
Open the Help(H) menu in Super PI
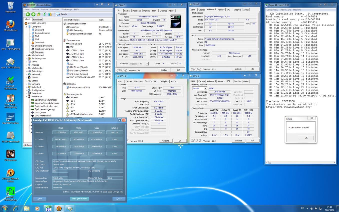(297, 10)
